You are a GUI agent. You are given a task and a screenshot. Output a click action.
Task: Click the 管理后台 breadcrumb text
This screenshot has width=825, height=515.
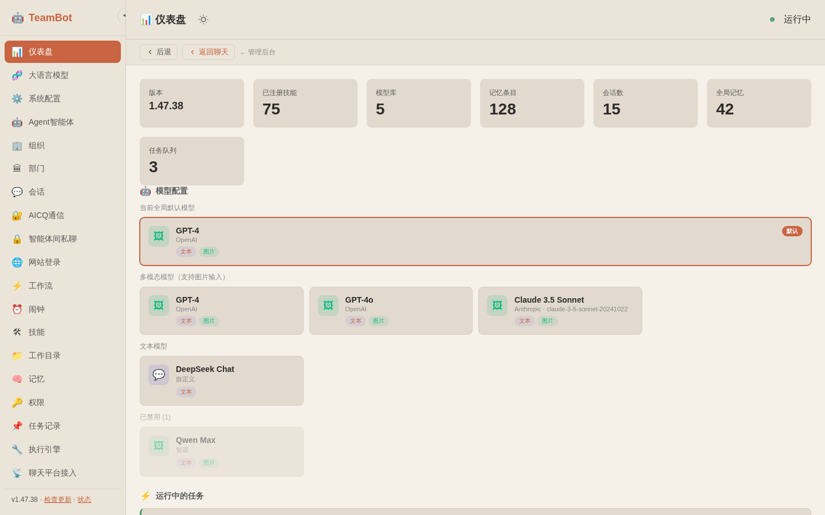[262, 52]
